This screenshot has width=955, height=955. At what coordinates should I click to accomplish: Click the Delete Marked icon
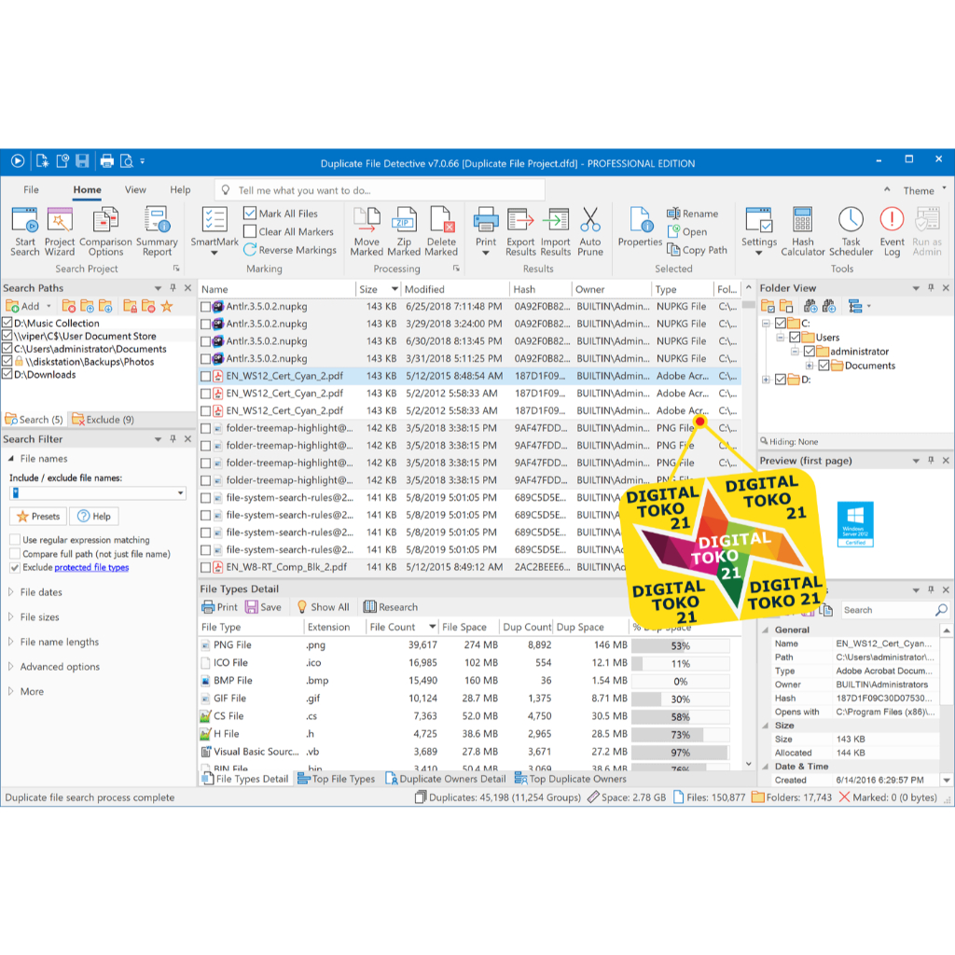pos(441,220)
